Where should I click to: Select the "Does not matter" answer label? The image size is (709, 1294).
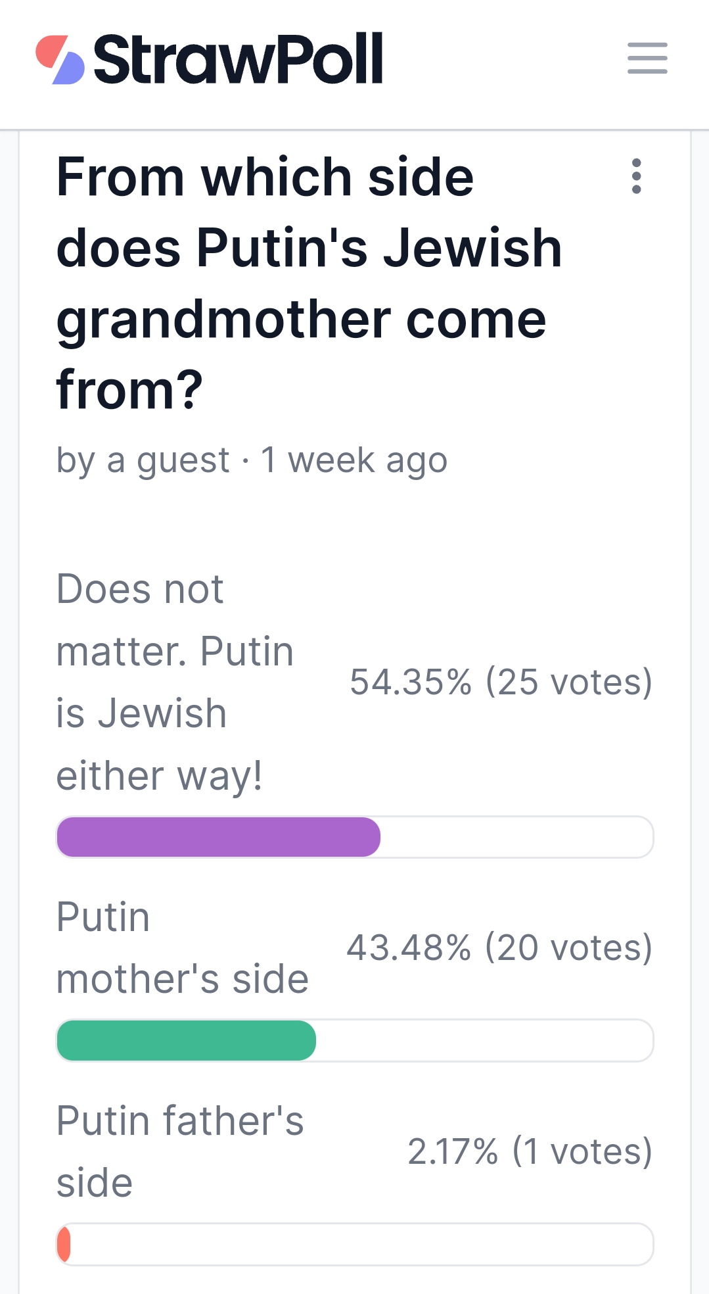coord(175,682)
